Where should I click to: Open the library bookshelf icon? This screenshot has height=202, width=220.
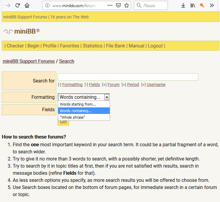(193, 5)
